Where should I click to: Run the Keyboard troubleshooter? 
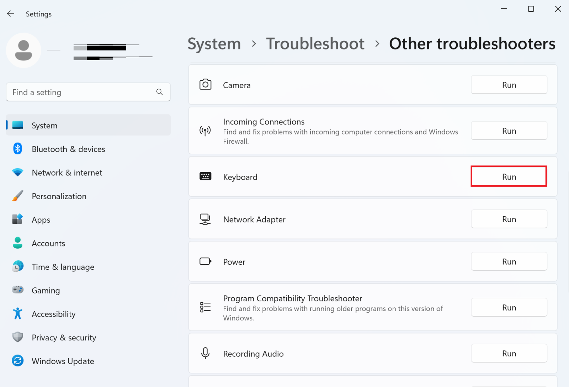point(509,176)
